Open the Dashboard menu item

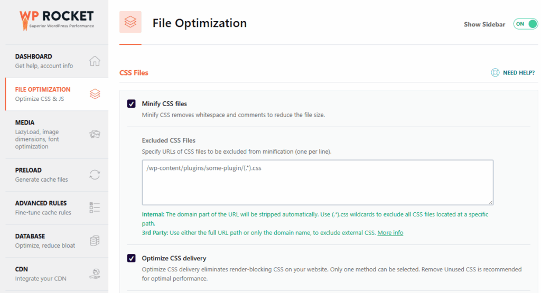tap(34, 56)
